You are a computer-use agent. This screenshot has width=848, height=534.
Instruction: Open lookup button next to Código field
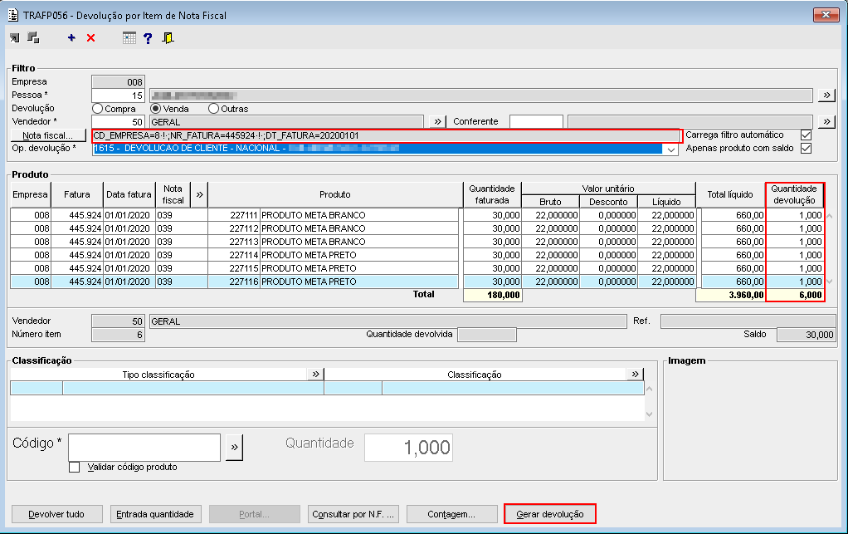pos(234,447)
